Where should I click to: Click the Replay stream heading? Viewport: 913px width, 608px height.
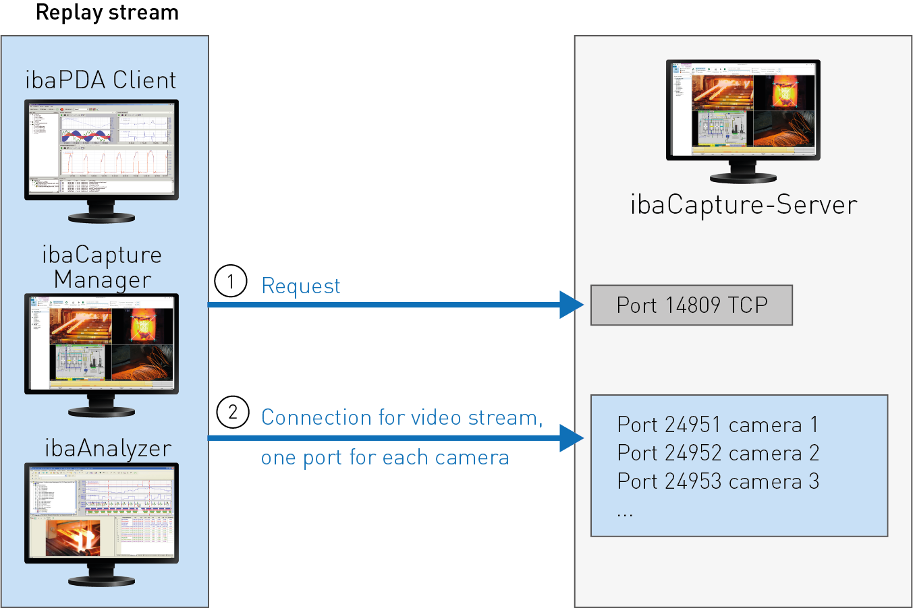point(107,13)
